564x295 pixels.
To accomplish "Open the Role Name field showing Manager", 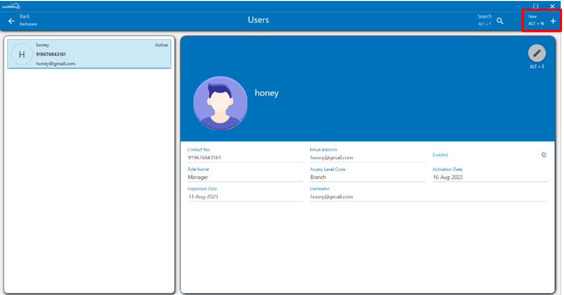I will tap(244, 177).
